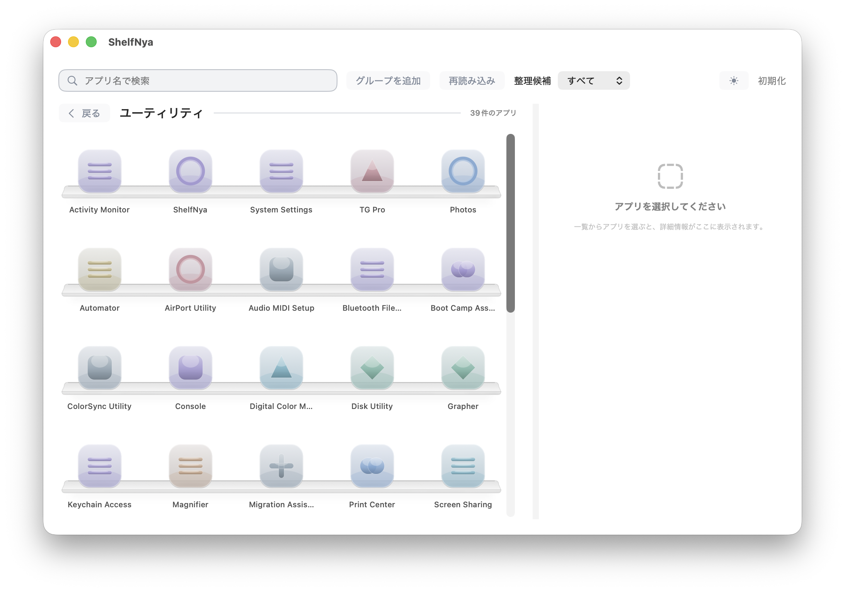Open the ColorSync Utility icon

coord(99,368)
